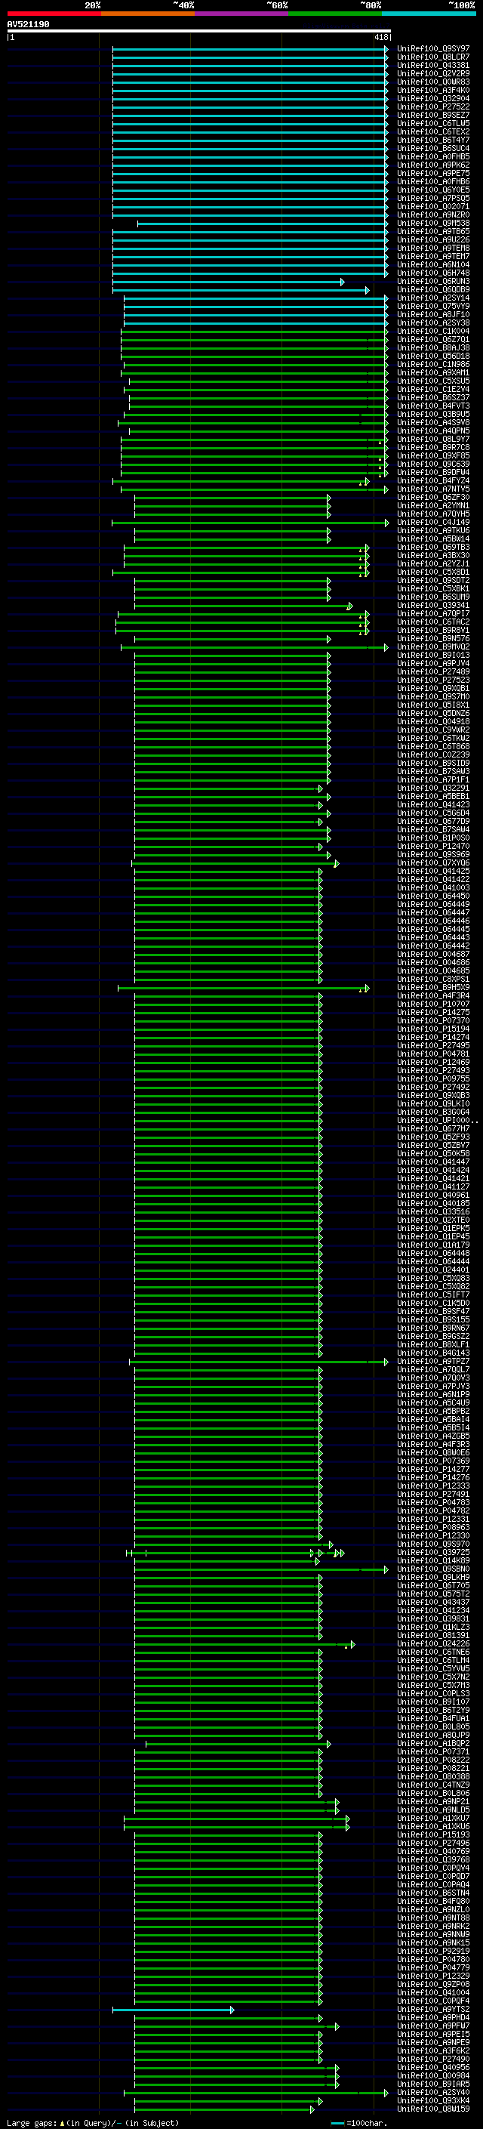Select UniRef100_C1N986 label
483x2129 pixels.
(432, 364)
